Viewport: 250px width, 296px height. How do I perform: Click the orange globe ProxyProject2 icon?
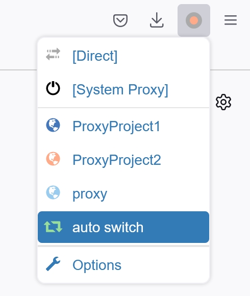pos(53,159)
